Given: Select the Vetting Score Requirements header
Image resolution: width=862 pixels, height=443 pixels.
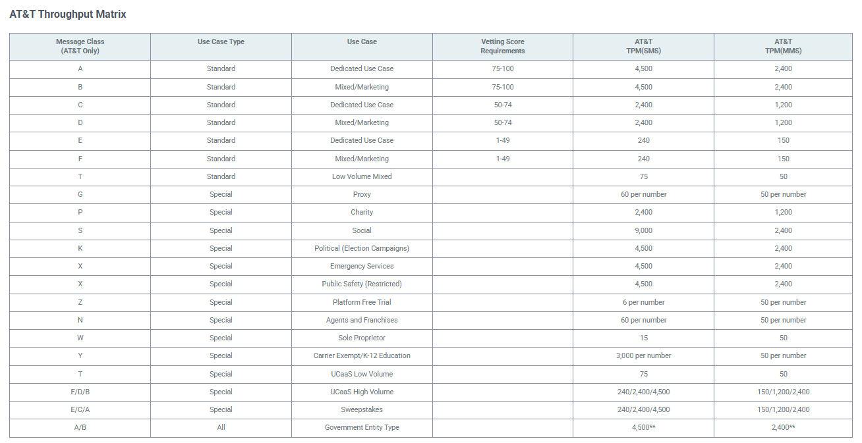Looking at the screenshot, I should (502, 46).
